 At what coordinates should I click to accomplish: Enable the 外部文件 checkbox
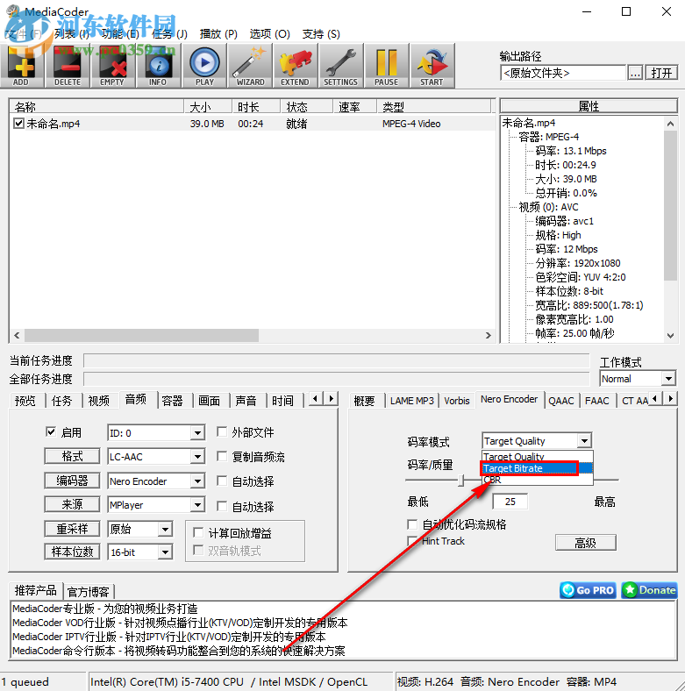[x=222, y=431]
